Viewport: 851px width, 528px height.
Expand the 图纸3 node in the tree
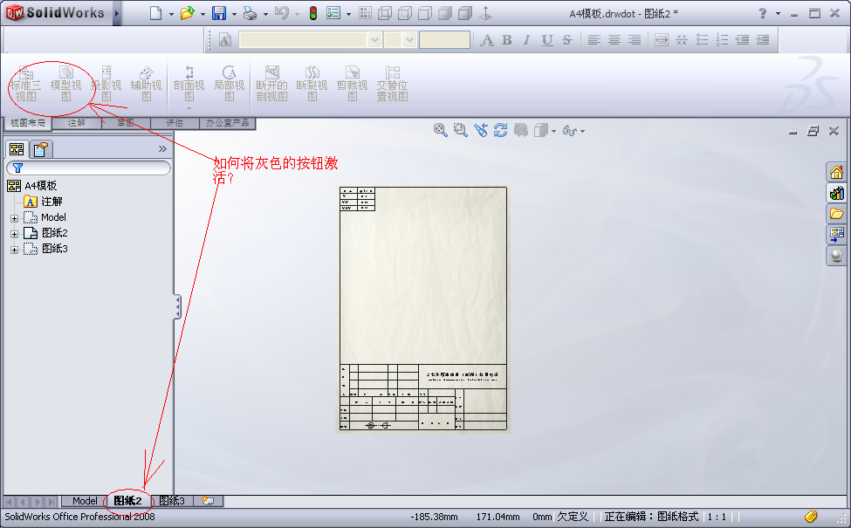point(14,250)
